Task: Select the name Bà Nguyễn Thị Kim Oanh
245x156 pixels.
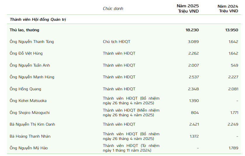Action: coord(32,124)
